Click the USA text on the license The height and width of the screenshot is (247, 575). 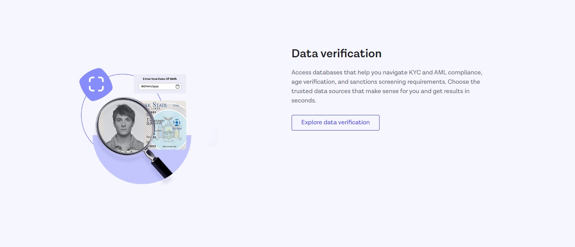tap(176, 106)
